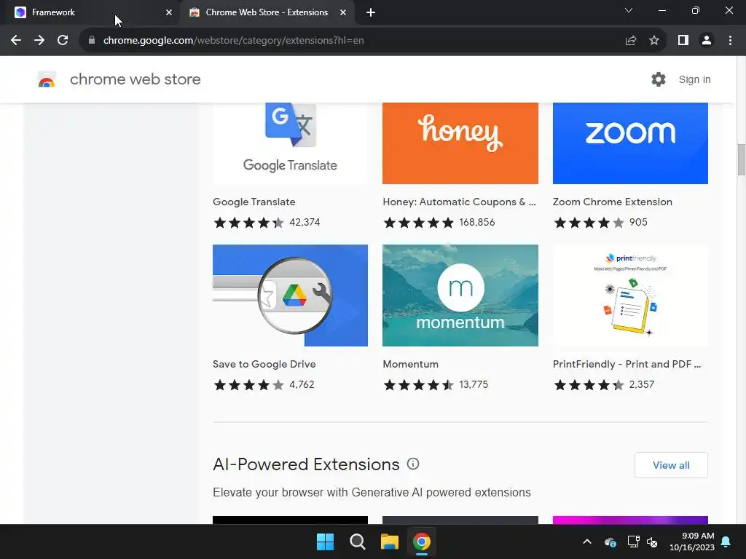Open Windows taskbar search
The height and width of the screenshot is (559, 746).
click(x=357, y=542)
